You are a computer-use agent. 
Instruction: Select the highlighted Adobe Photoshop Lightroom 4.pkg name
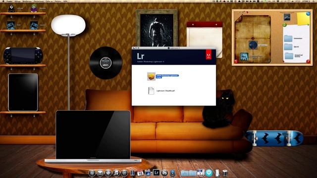coord(167,76)
